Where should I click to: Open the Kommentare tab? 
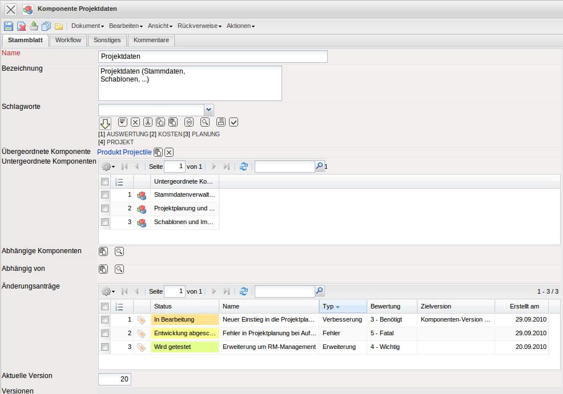[x=151, y=40]
